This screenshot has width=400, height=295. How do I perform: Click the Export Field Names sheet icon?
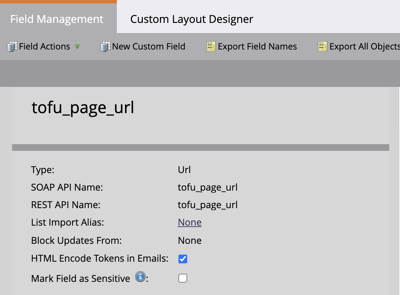point(211,47)
